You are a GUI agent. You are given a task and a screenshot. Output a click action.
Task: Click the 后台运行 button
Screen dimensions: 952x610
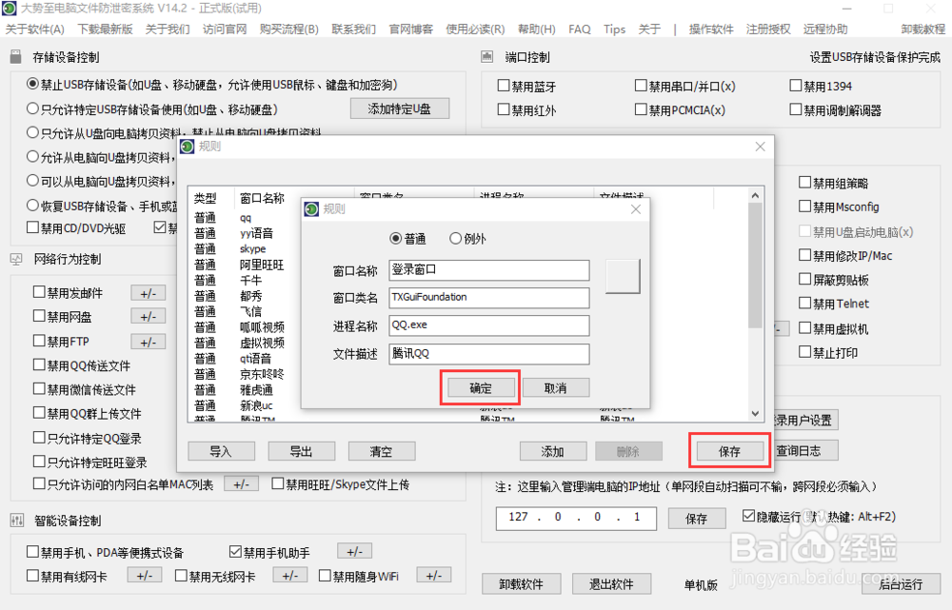(x=901, y=584)
